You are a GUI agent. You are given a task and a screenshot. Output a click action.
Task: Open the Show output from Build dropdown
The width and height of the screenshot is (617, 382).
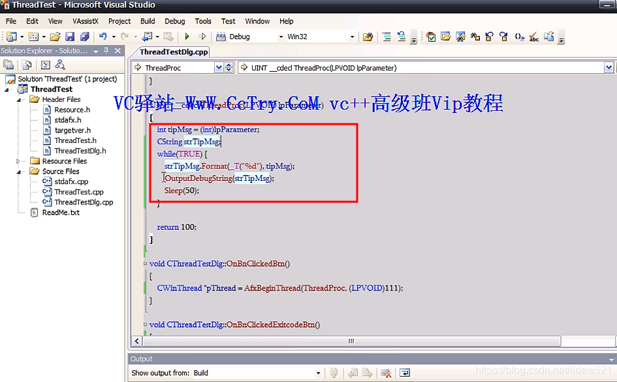click(x=318, y=373)
